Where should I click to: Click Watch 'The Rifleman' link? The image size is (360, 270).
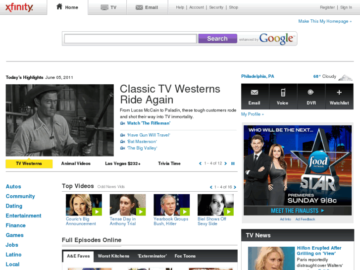pyautogui.click(x=149, y=123)
